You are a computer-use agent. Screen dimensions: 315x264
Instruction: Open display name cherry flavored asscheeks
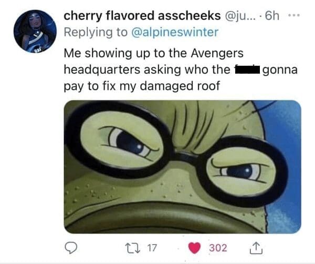142,16
